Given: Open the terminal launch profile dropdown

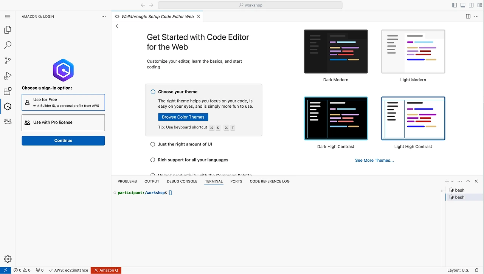Looking at the screenshot, I should click(452, 181).
